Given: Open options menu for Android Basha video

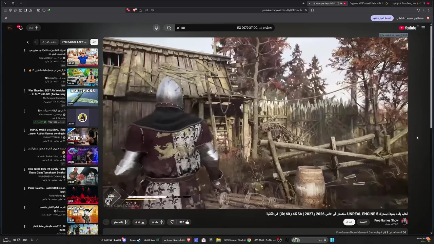Looking at the screenshot, I should pyautogui.click(x=24, y=149).
